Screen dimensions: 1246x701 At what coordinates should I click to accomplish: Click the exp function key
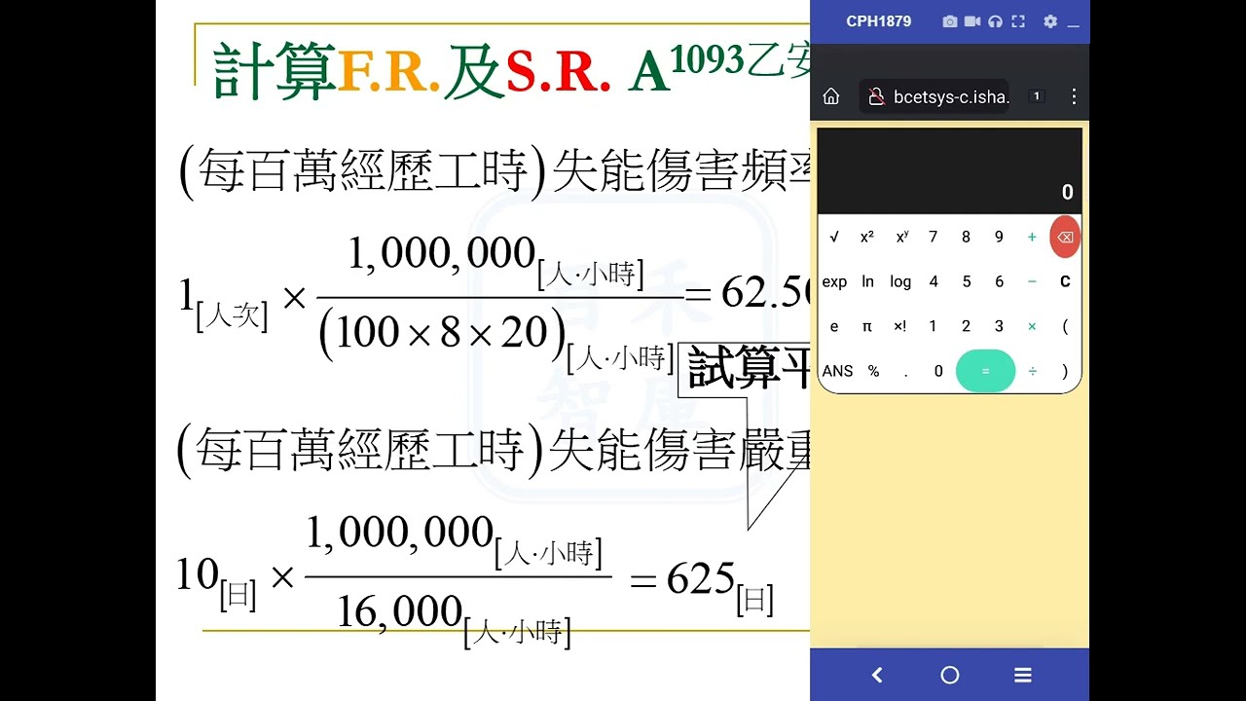click(834, 282)
